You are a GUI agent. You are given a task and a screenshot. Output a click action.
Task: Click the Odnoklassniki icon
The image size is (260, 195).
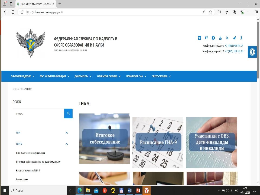(241, 38)
